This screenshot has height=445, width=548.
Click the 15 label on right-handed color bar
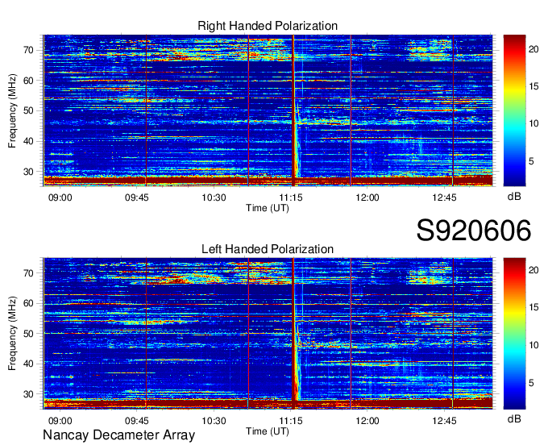533,86
